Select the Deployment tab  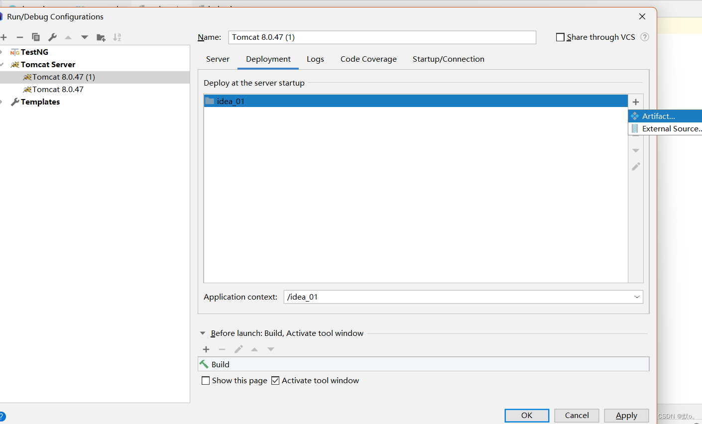[268, 59]
